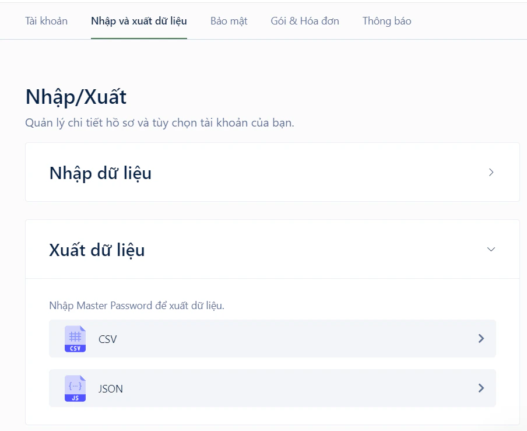This screenshot has width=527, height=431.
Task: Export data in JSON format
Action: point(272,388)
